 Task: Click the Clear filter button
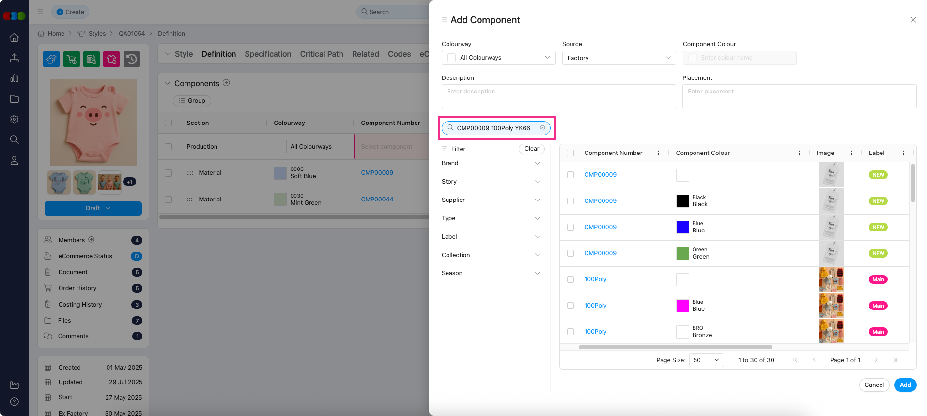531,149
